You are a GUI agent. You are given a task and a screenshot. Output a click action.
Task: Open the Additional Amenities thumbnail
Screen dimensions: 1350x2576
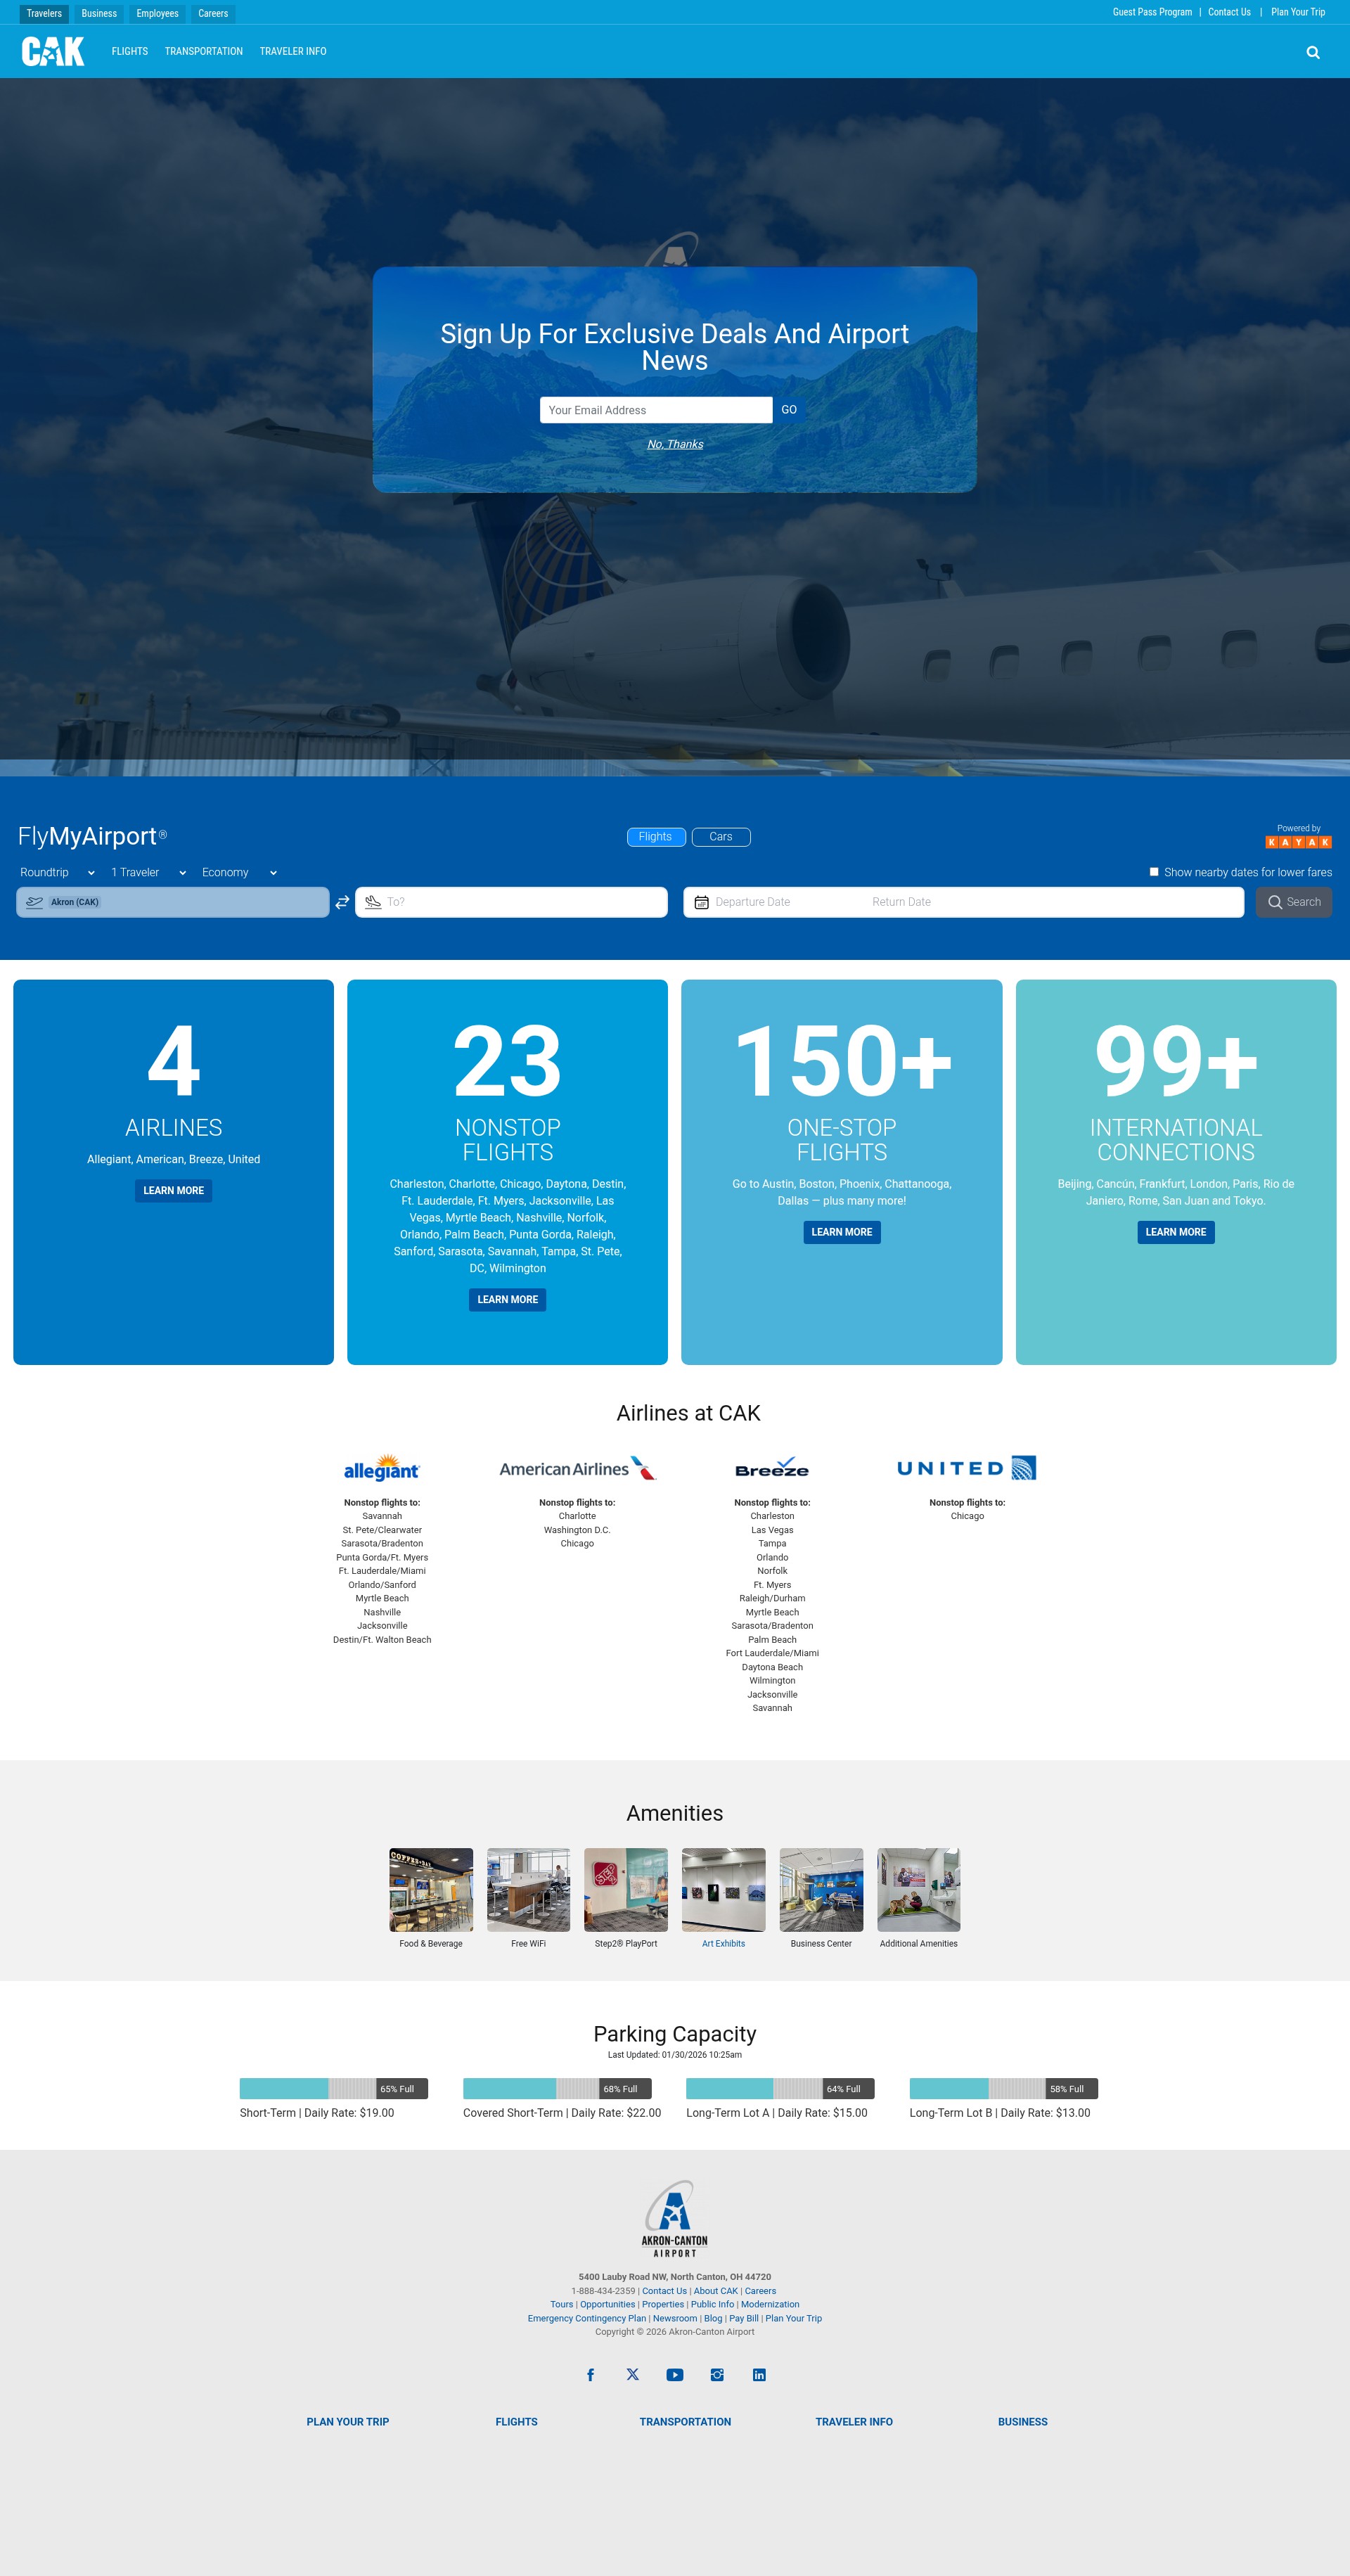(919, 1889)
